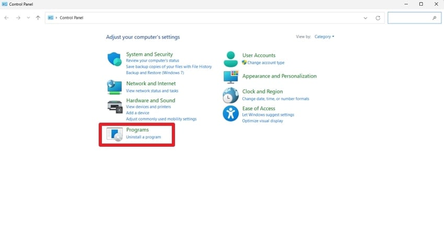Click the search magnifier icon
The height and width of the screenshot is (237, 444).
click(435, 18)
